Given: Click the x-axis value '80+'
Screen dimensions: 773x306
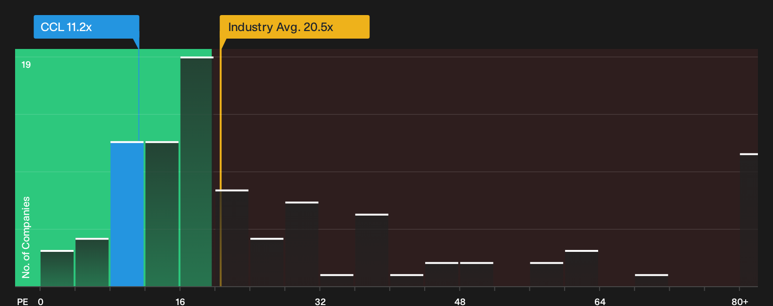Looking at the screenshot, I should tap(740, 301).
